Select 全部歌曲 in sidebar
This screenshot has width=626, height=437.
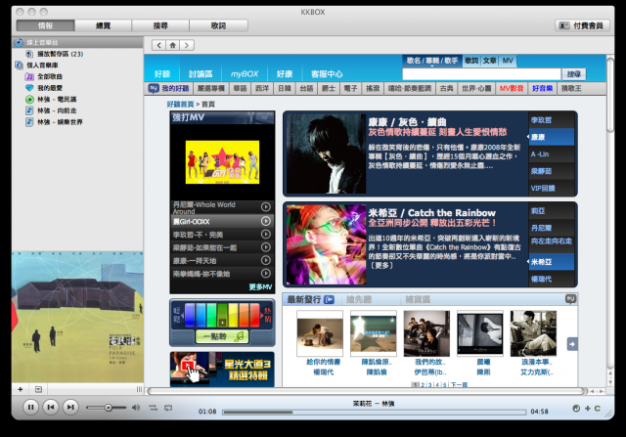click(x=50, y=76)
